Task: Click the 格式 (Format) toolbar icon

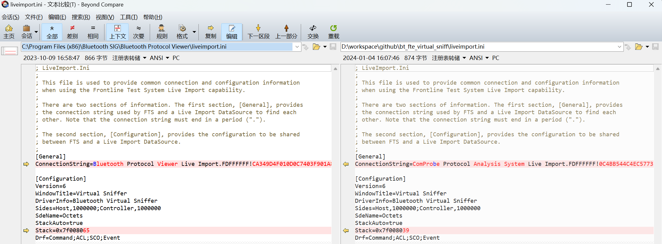Action: [182, 32]
